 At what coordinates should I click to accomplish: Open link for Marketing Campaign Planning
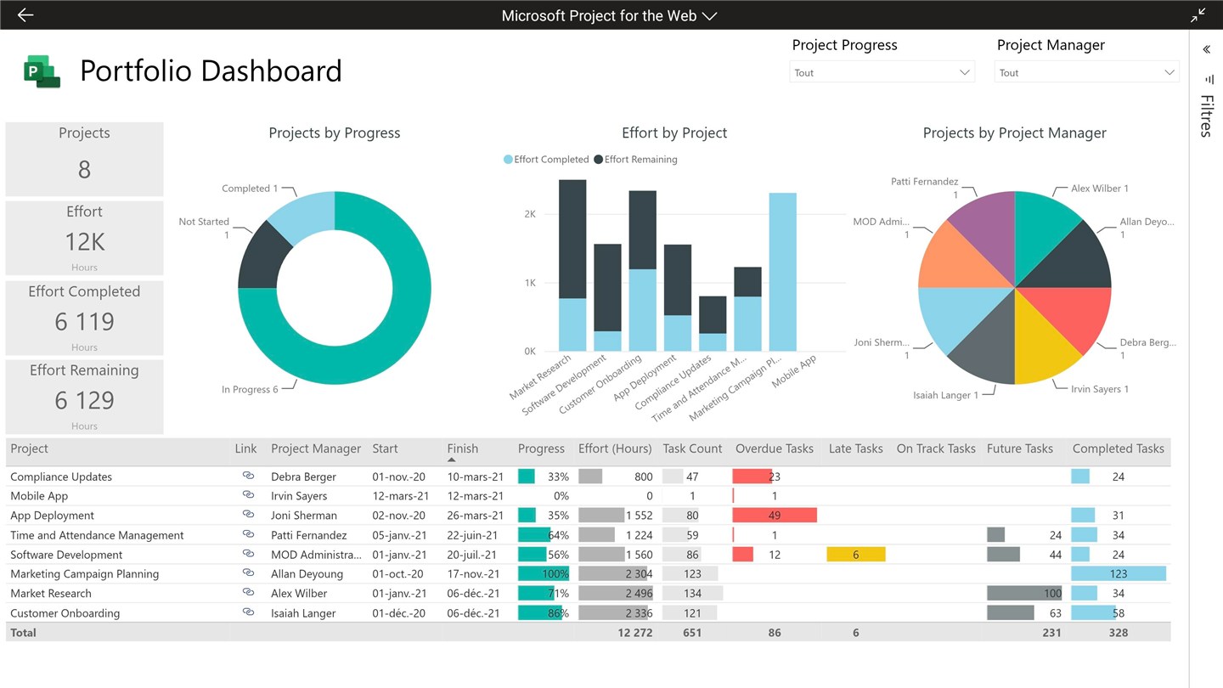pyautogui.click(x=248, y=573)
